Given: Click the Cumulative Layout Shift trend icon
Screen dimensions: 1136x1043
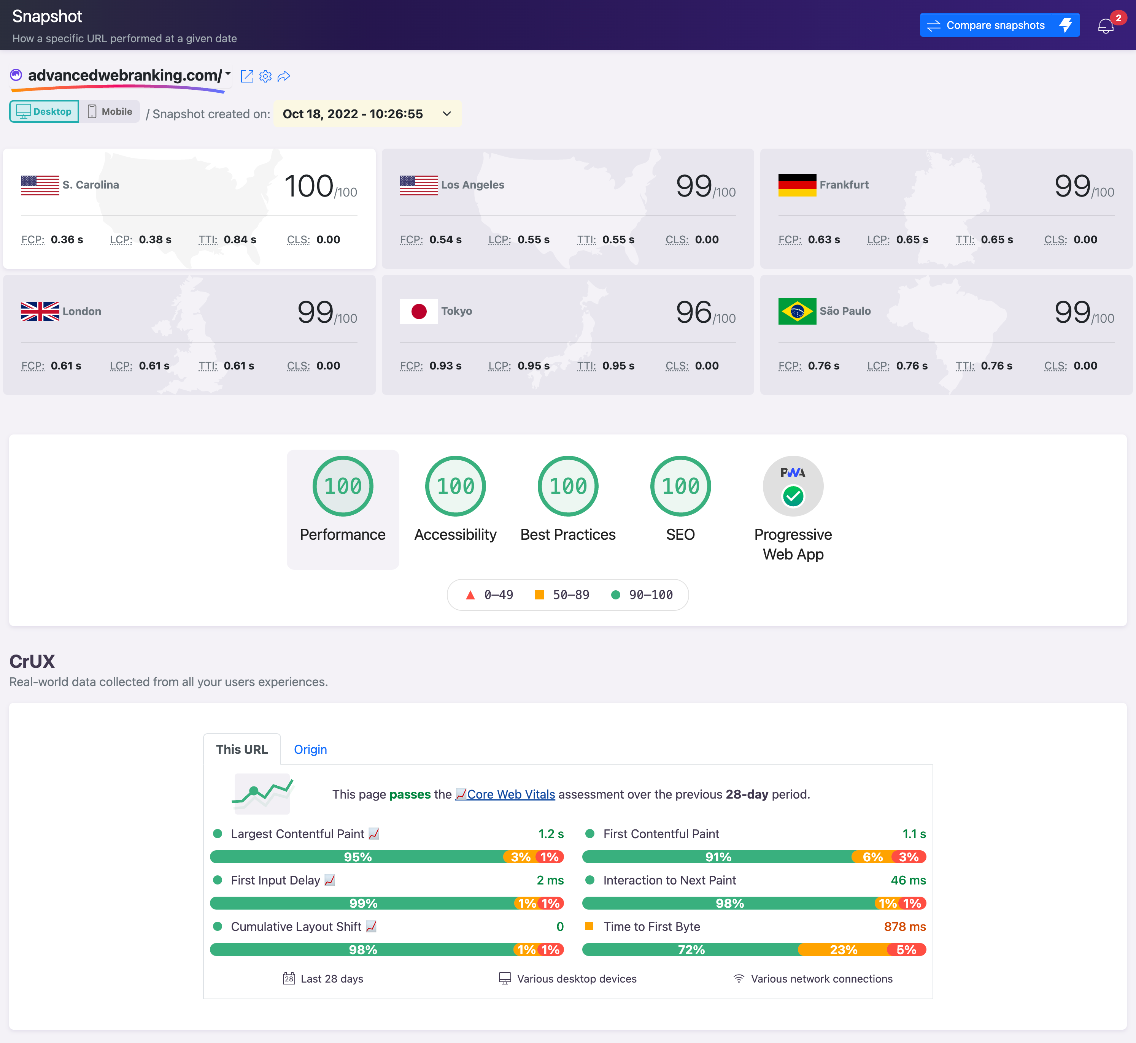Looking at the screenshot, I should (x=370, y=926).
